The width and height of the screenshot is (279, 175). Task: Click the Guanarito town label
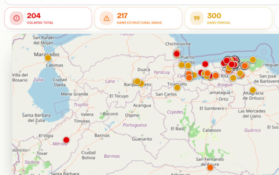coord(142,139)
